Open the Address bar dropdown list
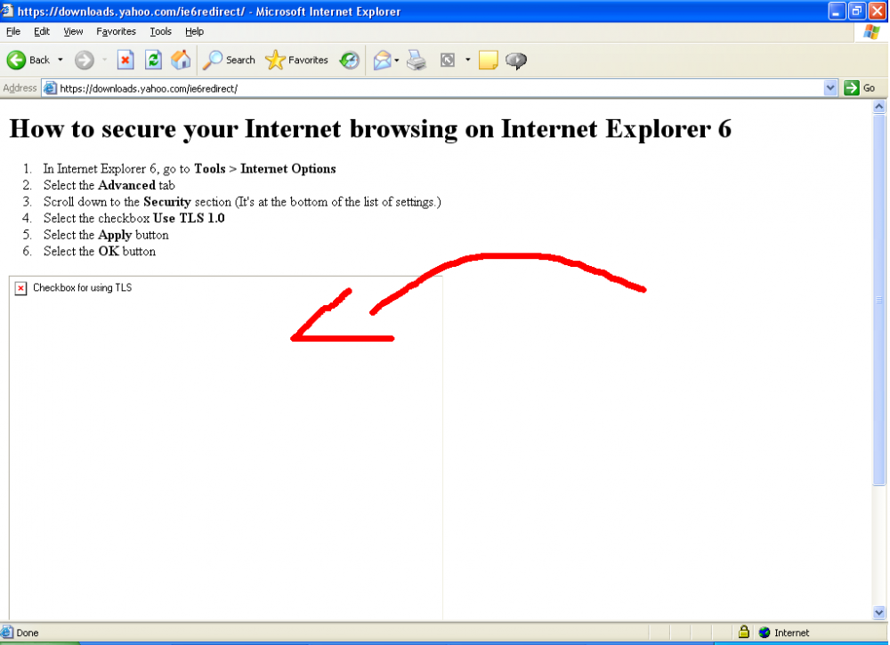Viewport: 890px width, 645px height. 830,87
